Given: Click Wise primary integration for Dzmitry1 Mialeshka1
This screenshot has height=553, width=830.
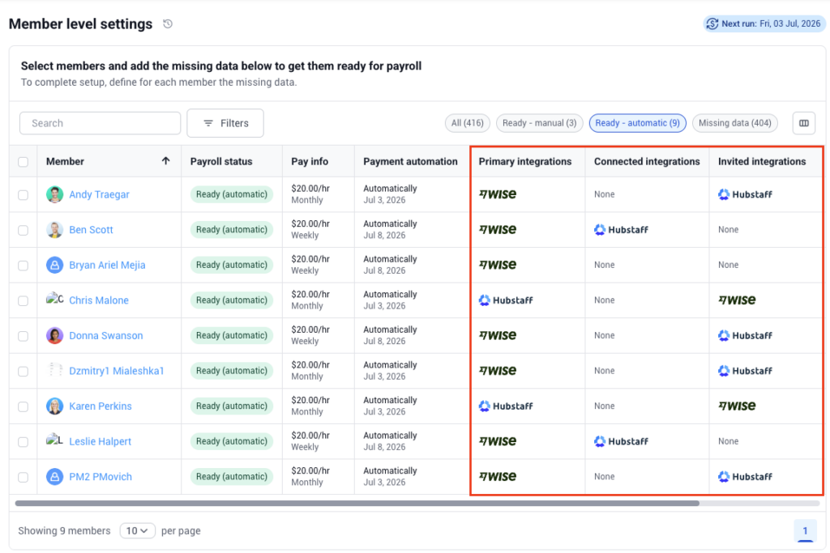Looking at the screenshot, I should (x=498, y=371).
